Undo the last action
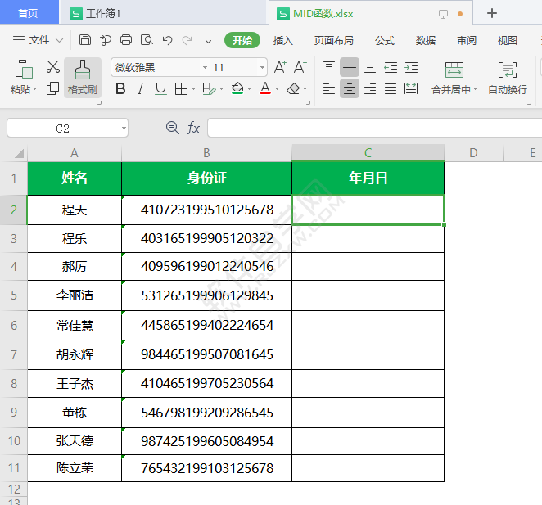542x505 pixels. click(x=167, y=40)
